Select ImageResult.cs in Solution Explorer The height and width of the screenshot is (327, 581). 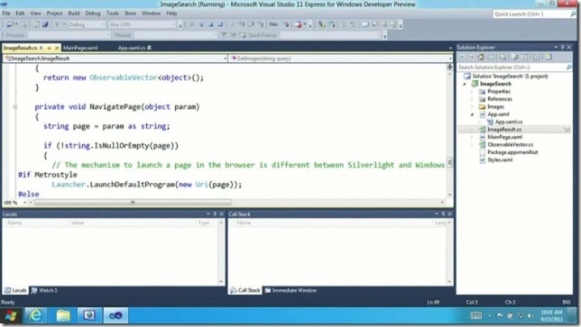click(x=504, y=130)
